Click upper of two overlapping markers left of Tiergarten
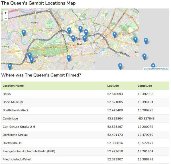The image size is (171, 164). 29,55
